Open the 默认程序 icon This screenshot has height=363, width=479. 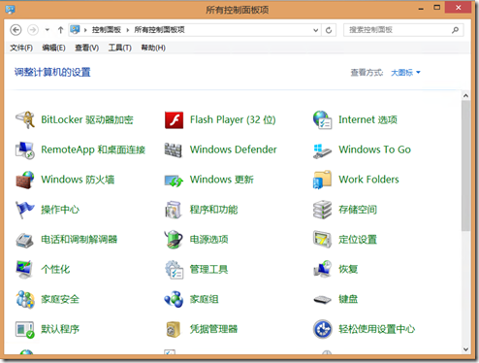click(x=25, y=329)
